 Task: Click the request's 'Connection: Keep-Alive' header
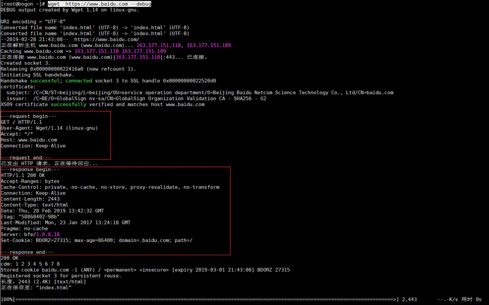(x=33, y=146)
